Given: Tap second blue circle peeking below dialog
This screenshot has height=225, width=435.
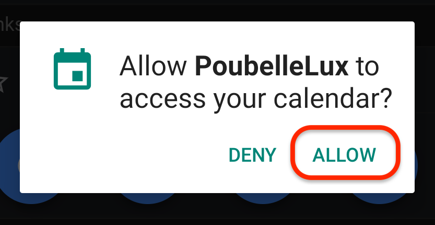Looking at the screenshot, I should click(x=148, y=199).
